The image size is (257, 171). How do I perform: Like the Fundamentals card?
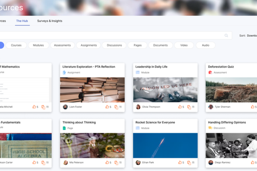[34, 162]
